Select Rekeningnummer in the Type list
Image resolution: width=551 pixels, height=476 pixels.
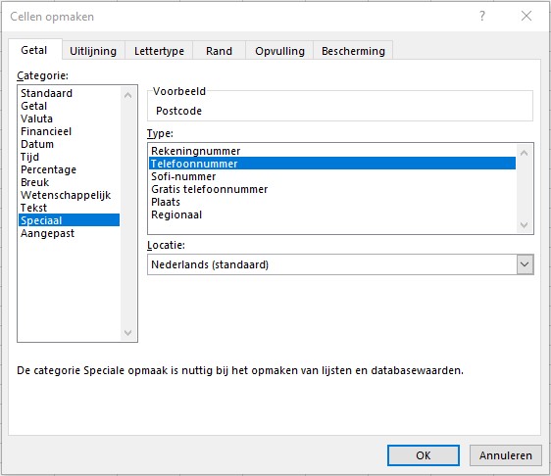(x=332, y=151)
